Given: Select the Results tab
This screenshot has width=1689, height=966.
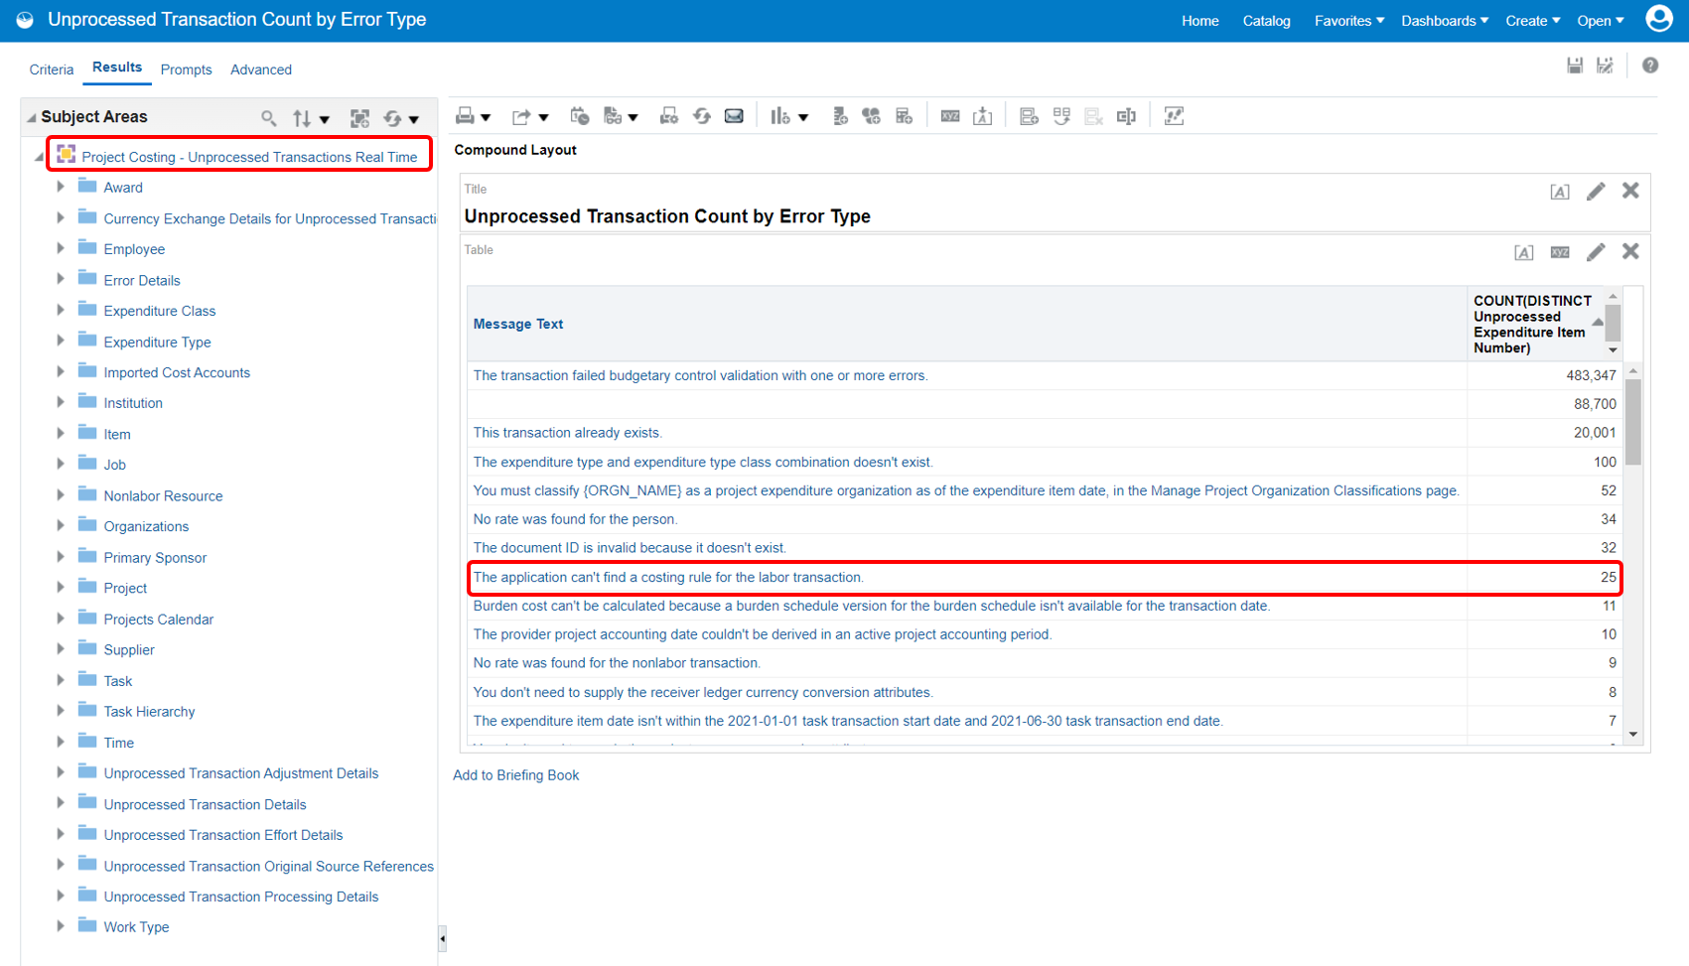Looking at the screenshot, I should coord(117,68).
